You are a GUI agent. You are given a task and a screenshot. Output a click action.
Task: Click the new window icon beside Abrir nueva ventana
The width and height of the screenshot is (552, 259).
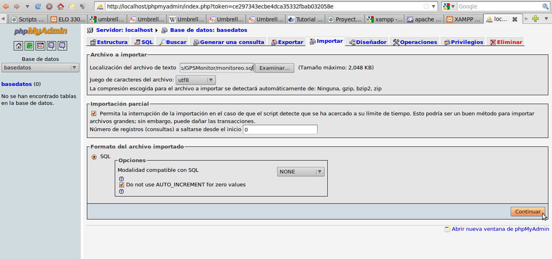coord(447,229)
